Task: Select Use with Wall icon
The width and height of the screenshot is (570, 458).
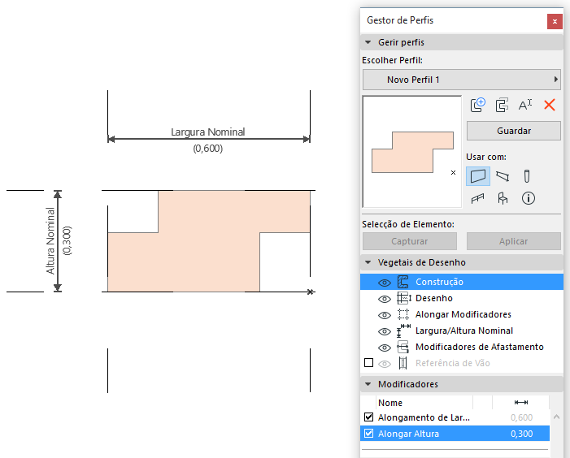Action: tap(478, 176)
